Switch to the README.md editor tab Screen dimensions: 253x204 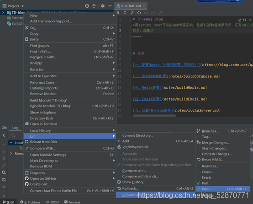[131, 6]
